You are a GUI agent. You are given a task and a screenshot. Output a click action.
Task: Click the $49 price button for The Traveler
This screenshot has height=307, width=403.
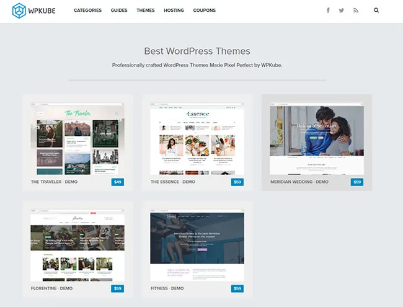tap(118, 182)
